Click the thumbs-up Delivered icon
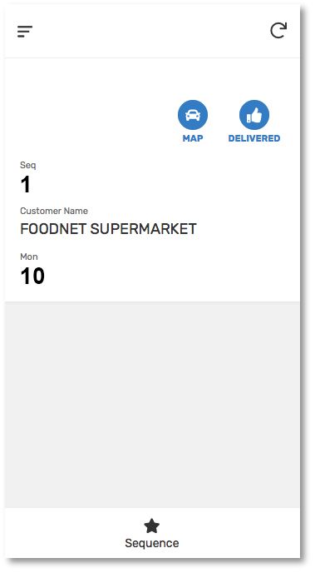 (x=254, y=115)
